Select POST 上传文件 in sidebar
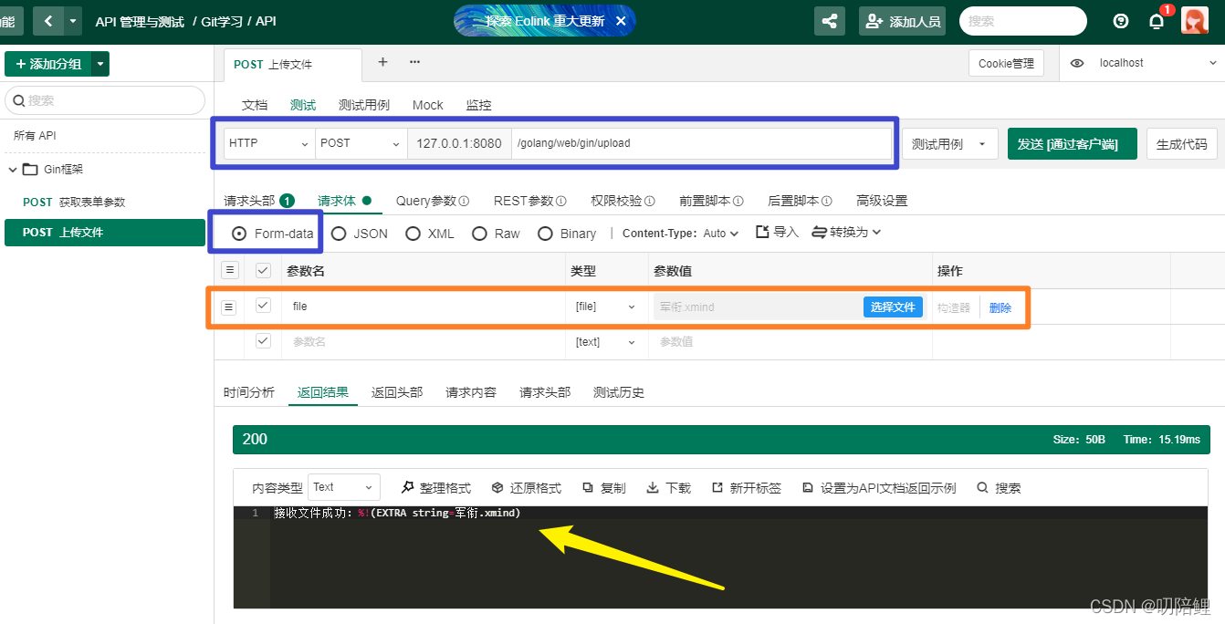1225x624 pixels. [105, 233]
